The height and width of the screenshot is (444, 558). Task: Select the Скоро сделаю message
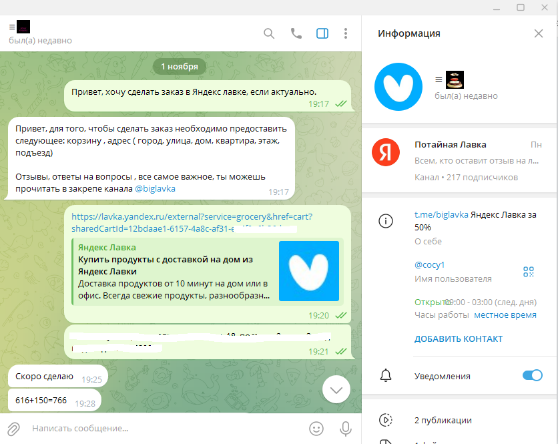coord(57,376)
